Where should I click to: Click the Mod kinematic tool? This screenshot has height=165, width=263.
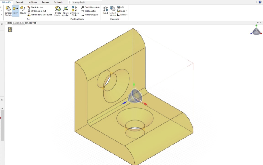point(105,10)
